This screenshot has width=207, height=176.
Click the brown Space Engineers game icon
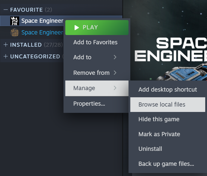point(15,32)
